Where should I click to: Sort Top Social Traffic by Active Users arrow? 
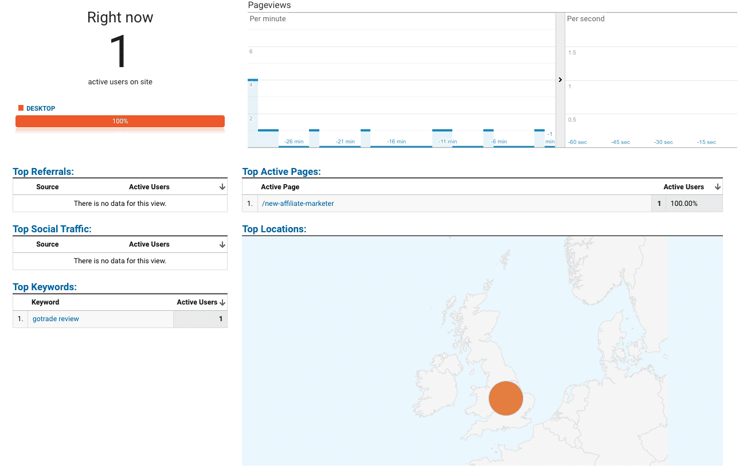tap(222, 244)
